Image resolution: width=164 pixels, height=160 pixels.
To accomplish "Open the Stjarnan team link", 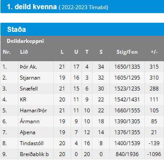I will 30,78.
